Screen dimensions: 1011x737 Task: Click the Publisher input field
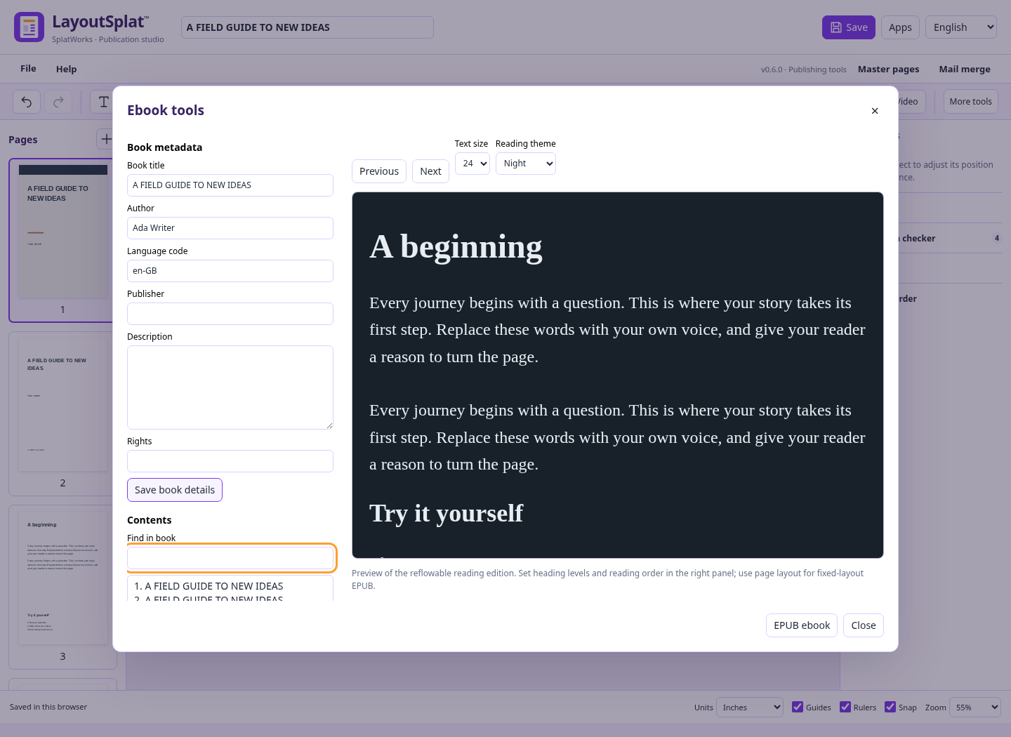coord(230,314)
